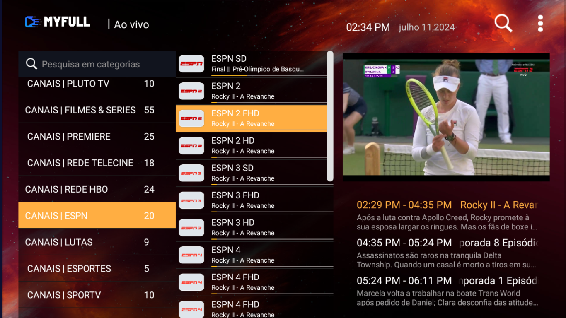The height and width of the screenshot is (318, 566).
Task: Open the CANAIS | REDE TELECINE category
Action: (x=97, y=163)
